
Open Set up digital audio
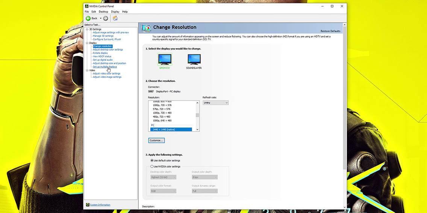(103, 60)
